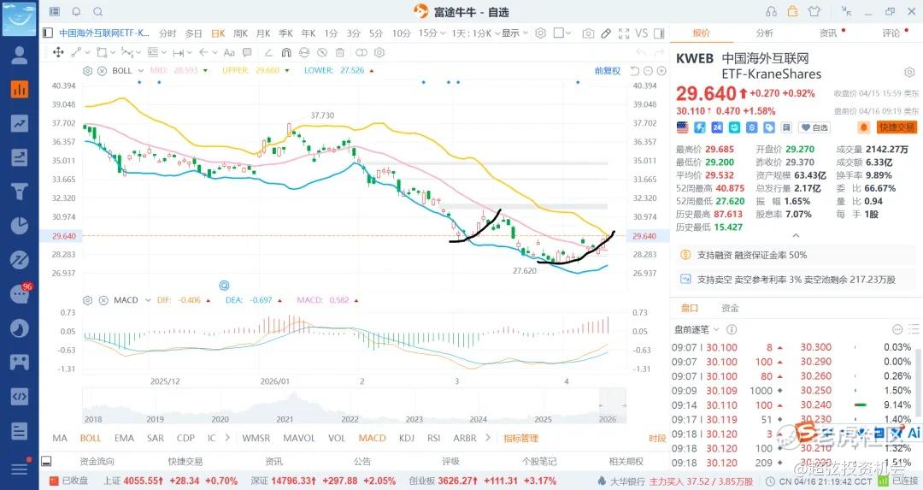Toggle 自选 watchlist heart button

814,127
